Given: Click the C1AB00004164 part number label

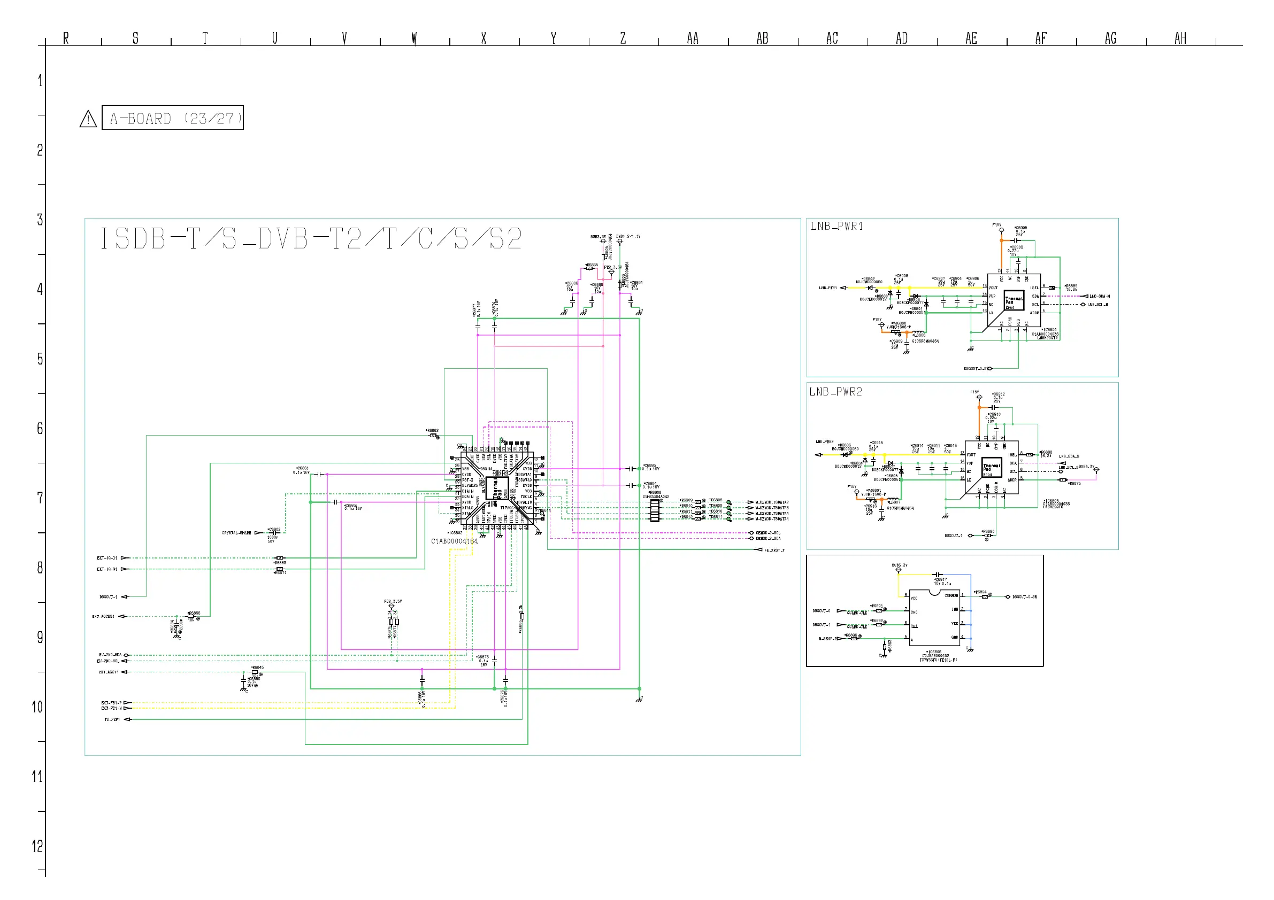Looking at the screenshot, I should 455,541.
